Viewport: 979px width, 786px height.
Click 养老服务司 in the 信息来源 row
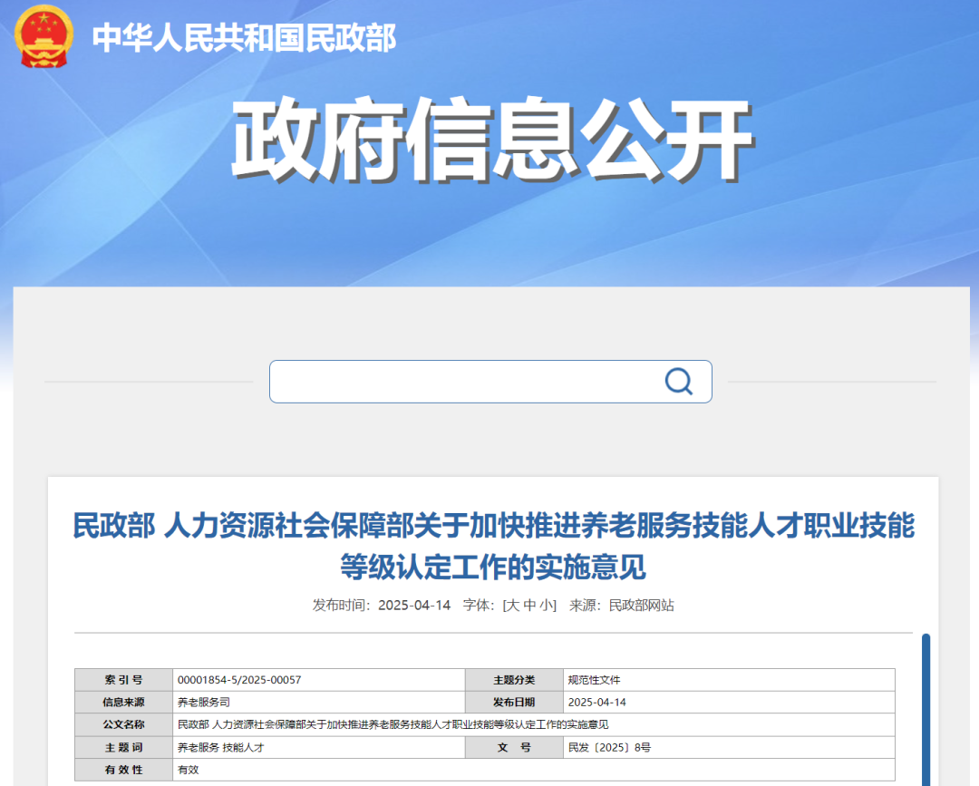coord(204,703)
